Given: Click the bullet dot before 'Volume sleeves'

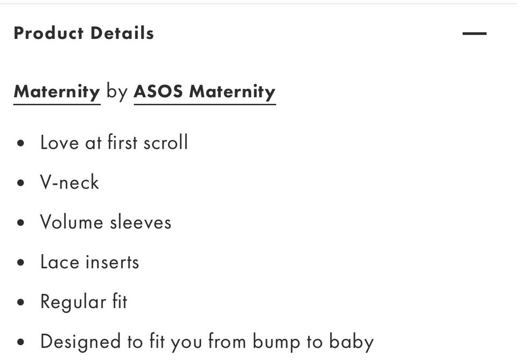Looking at the screenshot, I should (20, 222).
